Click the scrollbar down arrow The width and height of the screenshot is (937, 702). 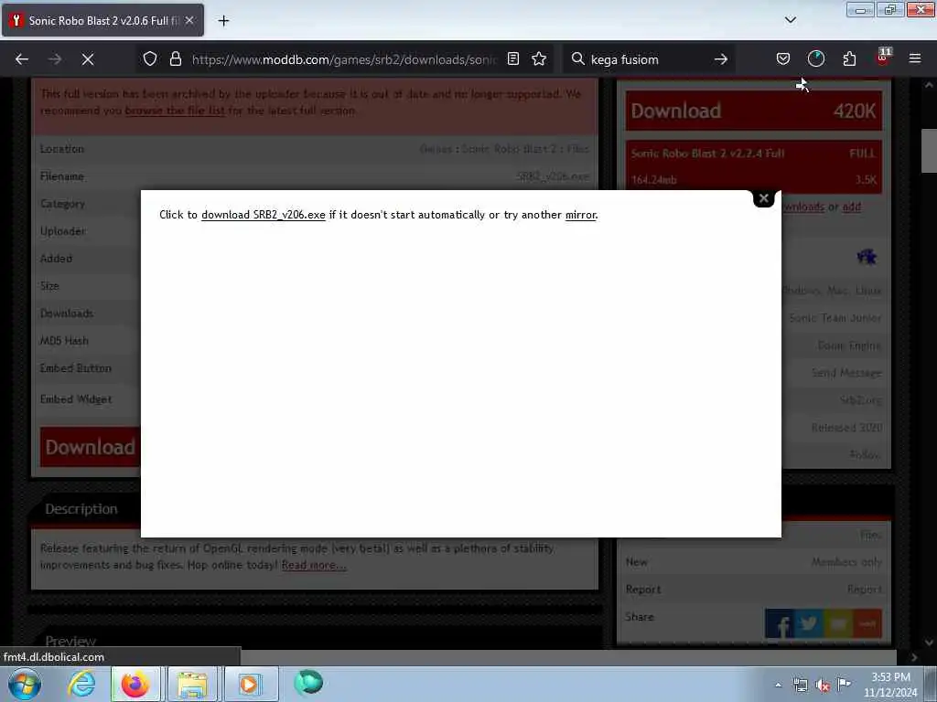click(x=929, y=643)
